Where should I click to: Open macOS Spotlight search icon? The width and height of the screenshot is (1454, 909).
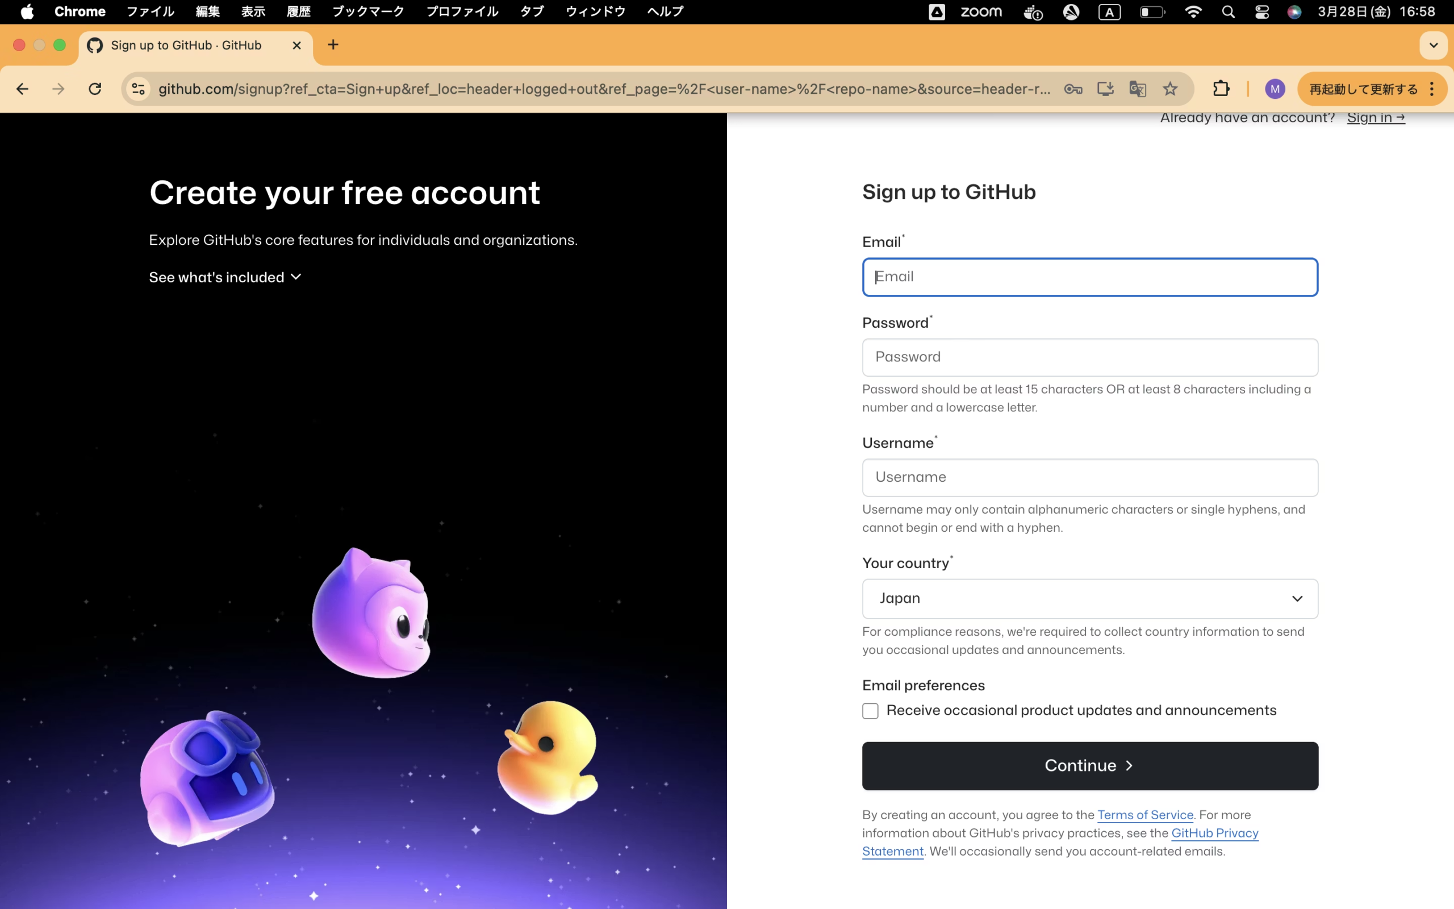[1228, 11]
